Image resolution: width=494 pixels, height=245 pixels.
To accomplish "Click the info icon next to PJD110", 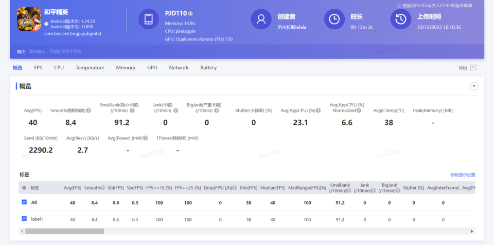I will click(190, 13).
